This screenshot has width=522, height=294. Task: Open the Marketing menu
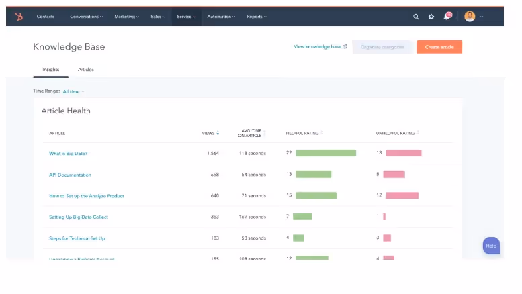pyautogui.click(x=126, y=17)
